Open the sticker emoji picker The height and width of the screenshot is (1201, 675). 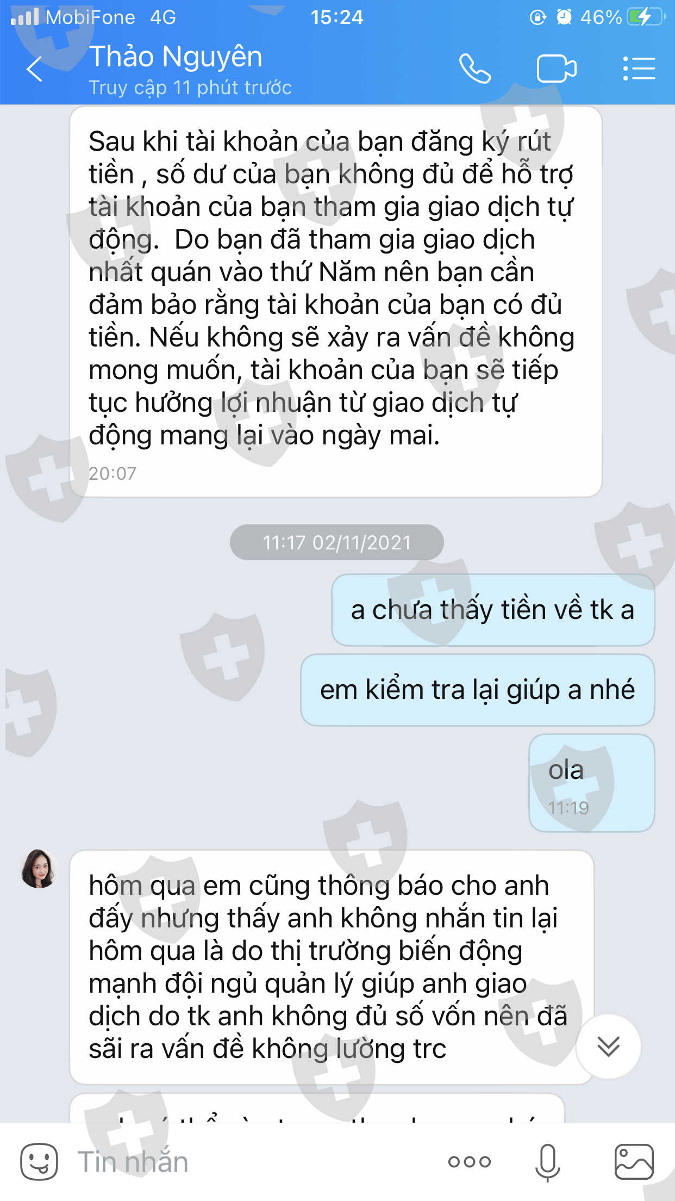39,1161
